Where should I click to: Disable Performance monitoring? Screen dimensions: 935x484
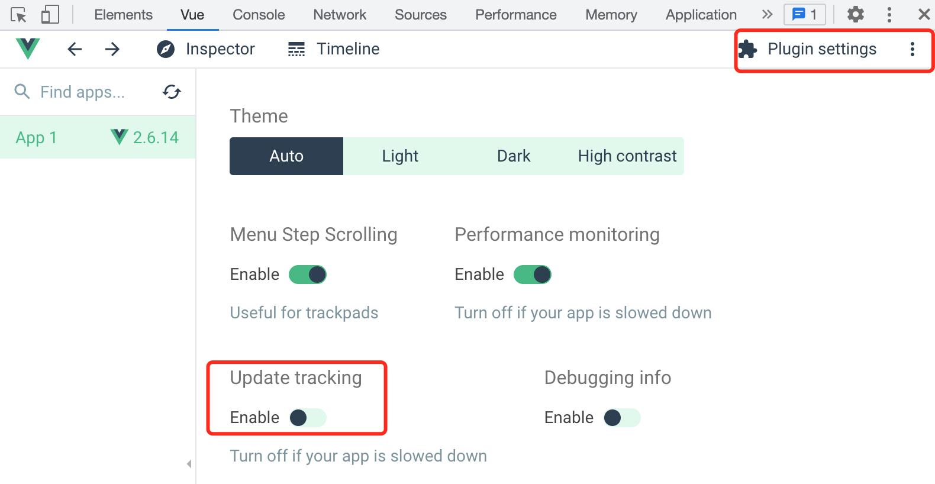(x=532, y=274)
